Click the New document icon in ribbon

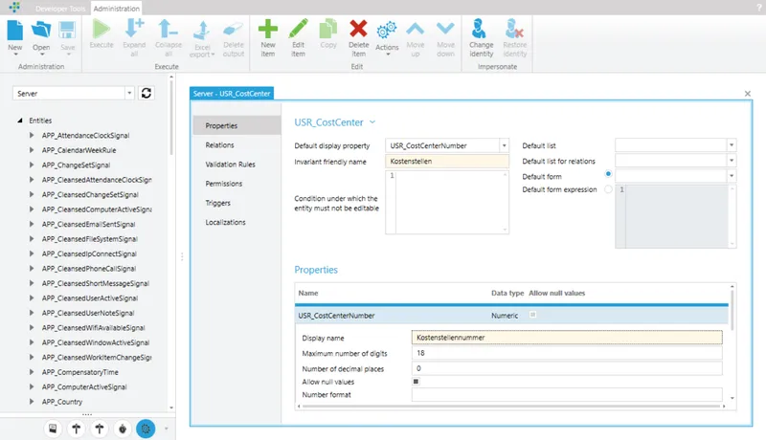point(14,30)
